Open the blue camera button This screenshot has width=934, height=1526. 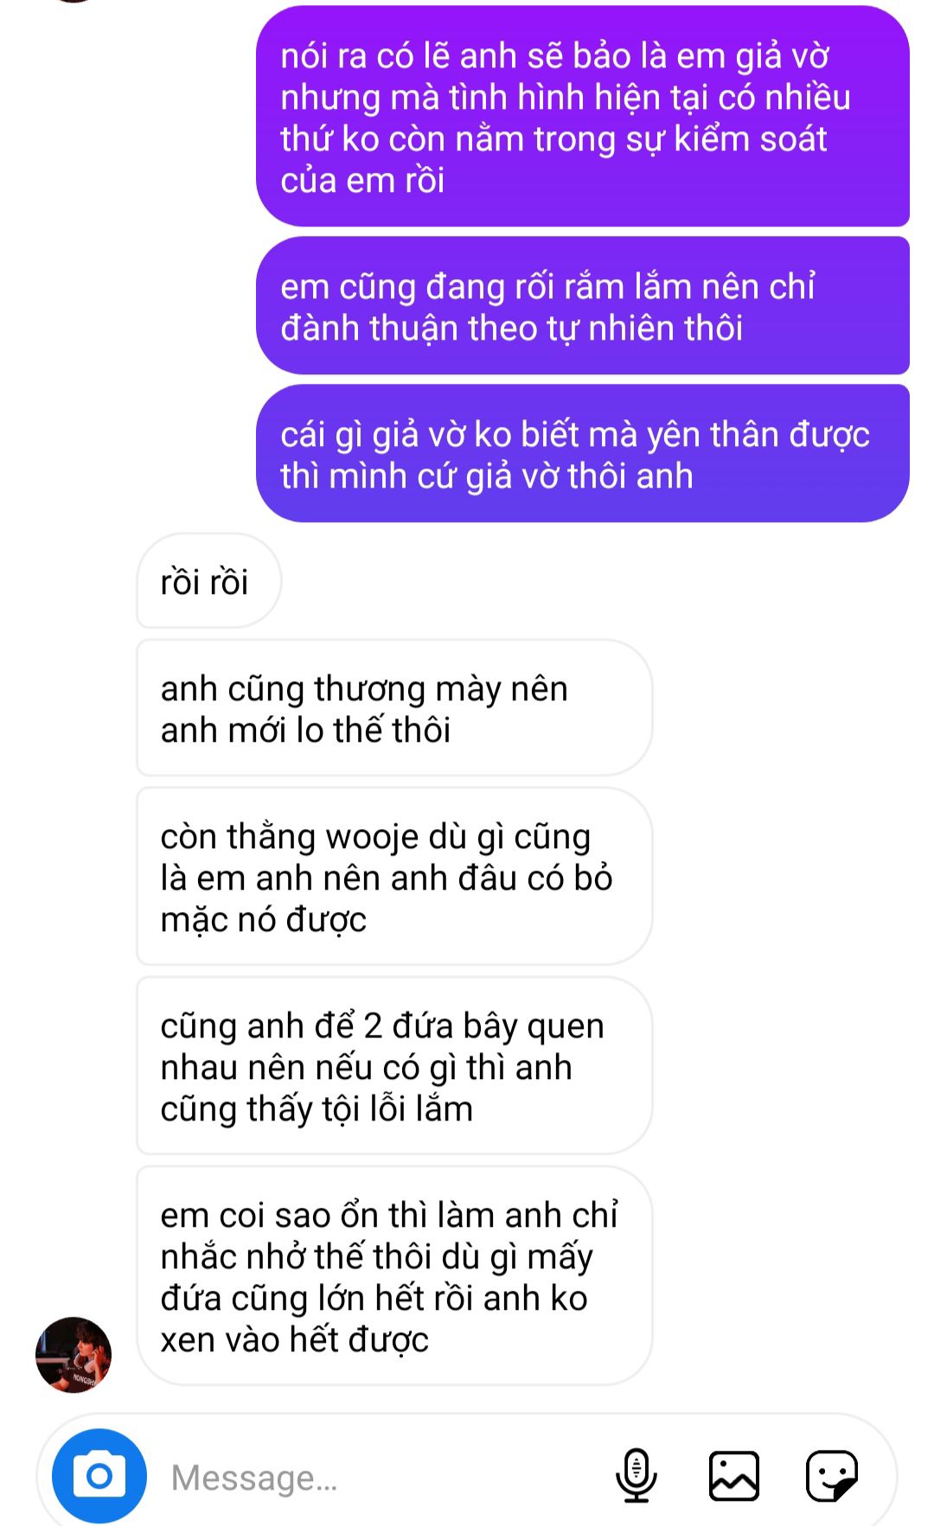tap(99, 1476)
